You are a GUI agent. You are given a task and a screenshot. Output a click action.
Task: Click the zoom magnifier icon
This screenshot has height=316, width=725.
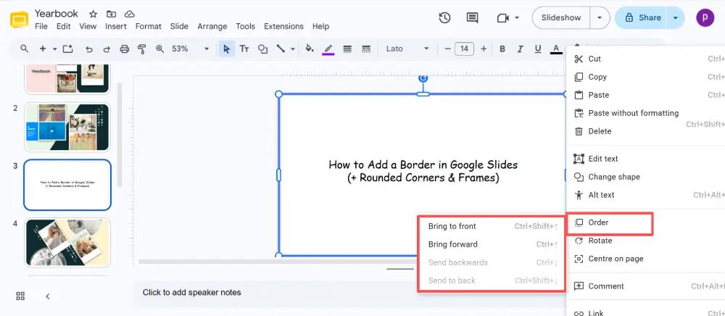coord(160,49)
